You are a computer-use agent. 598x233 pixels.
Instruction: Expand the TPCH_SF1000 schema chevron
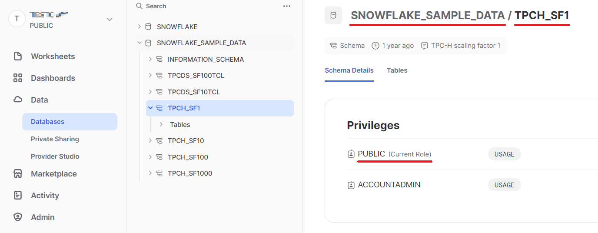150,173
